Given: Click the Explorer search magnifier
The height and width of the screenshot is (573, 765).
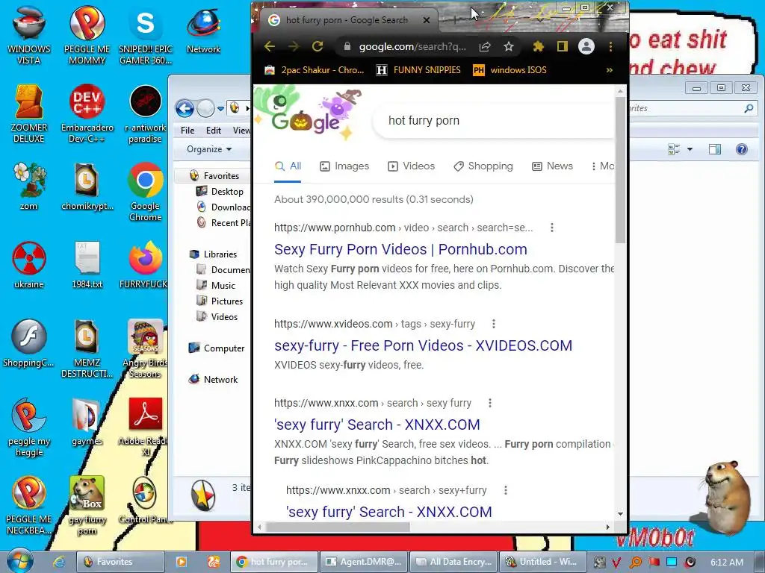Looking at the screenshot, I should pos(749,108).
